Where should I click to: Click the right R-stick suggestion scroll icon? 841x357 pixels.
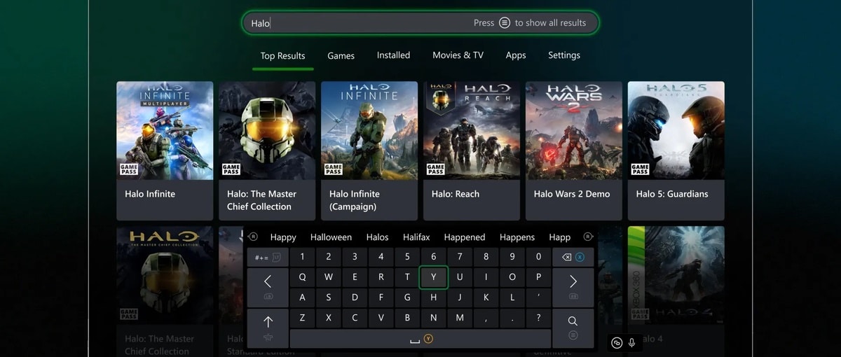point(588,237)
